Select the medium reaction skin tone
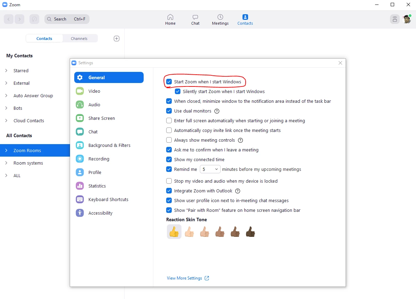Image resolution: width=416 pixels, height=299 pixels. (220, 232)
